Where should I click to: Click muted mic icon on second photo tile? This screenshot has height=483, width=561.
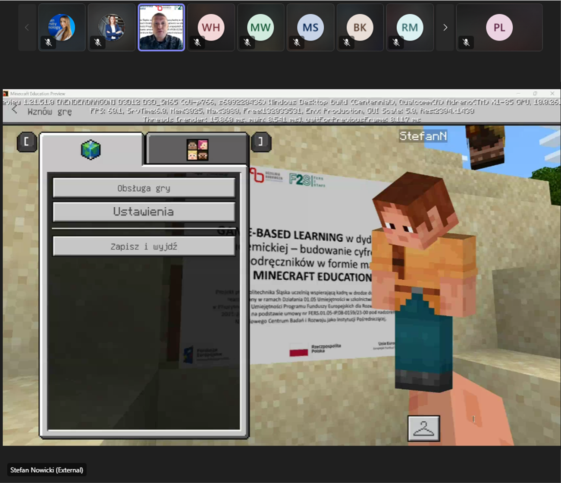click(98, 42)
